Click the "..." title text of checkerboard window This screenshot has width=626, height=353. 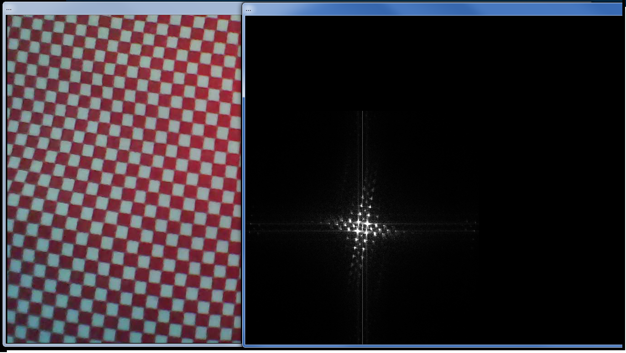click(9, 9)
